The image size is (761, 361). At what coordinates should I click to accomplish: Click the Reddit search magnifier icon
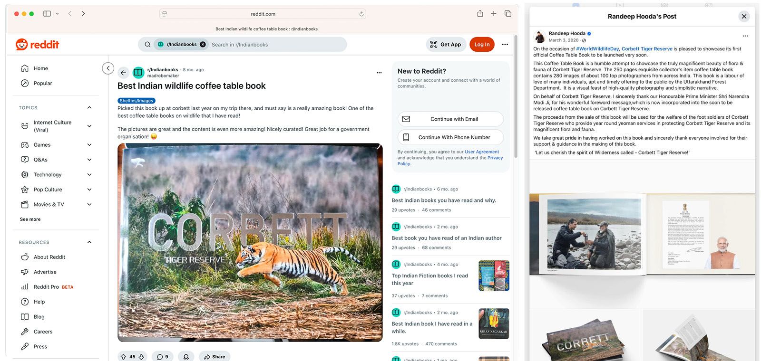point(147,45)
